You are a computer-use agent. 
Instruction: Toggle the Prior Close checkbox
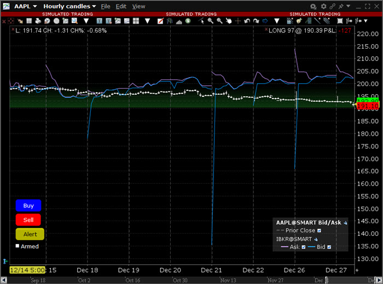pos(319,230)
